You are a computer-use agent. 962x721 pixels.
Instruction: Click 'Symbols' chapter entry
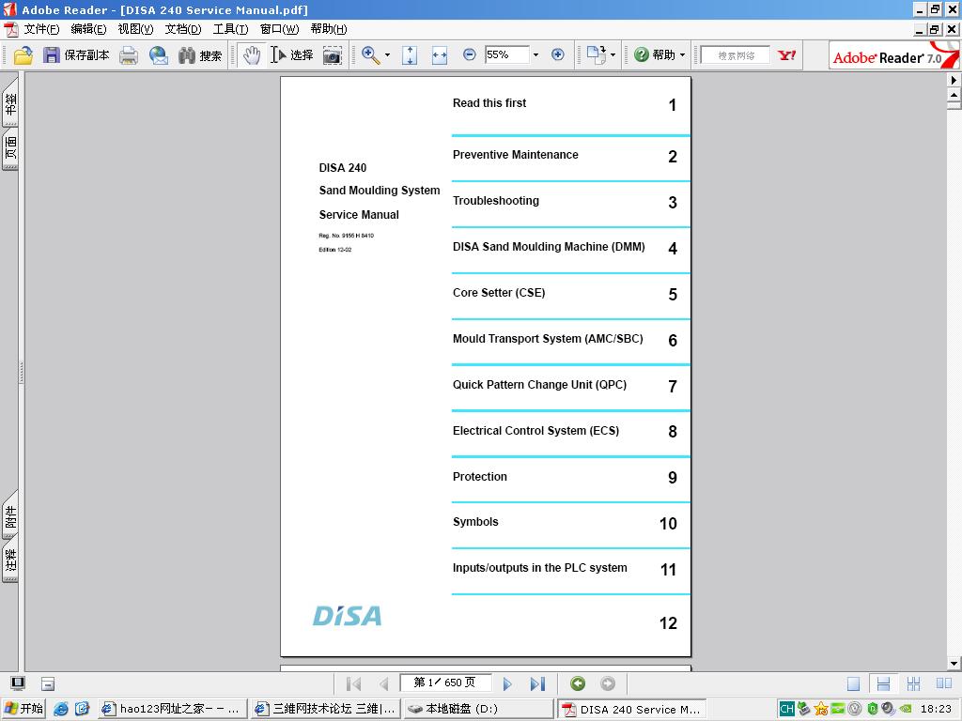click(475, 522)
